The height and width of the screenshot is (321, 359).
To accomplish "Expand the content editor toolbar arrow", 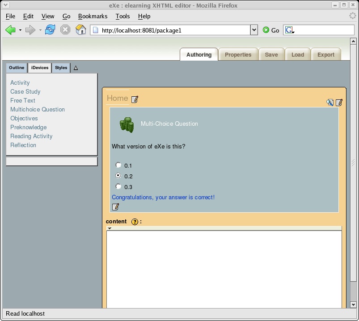I will (110, 228).
